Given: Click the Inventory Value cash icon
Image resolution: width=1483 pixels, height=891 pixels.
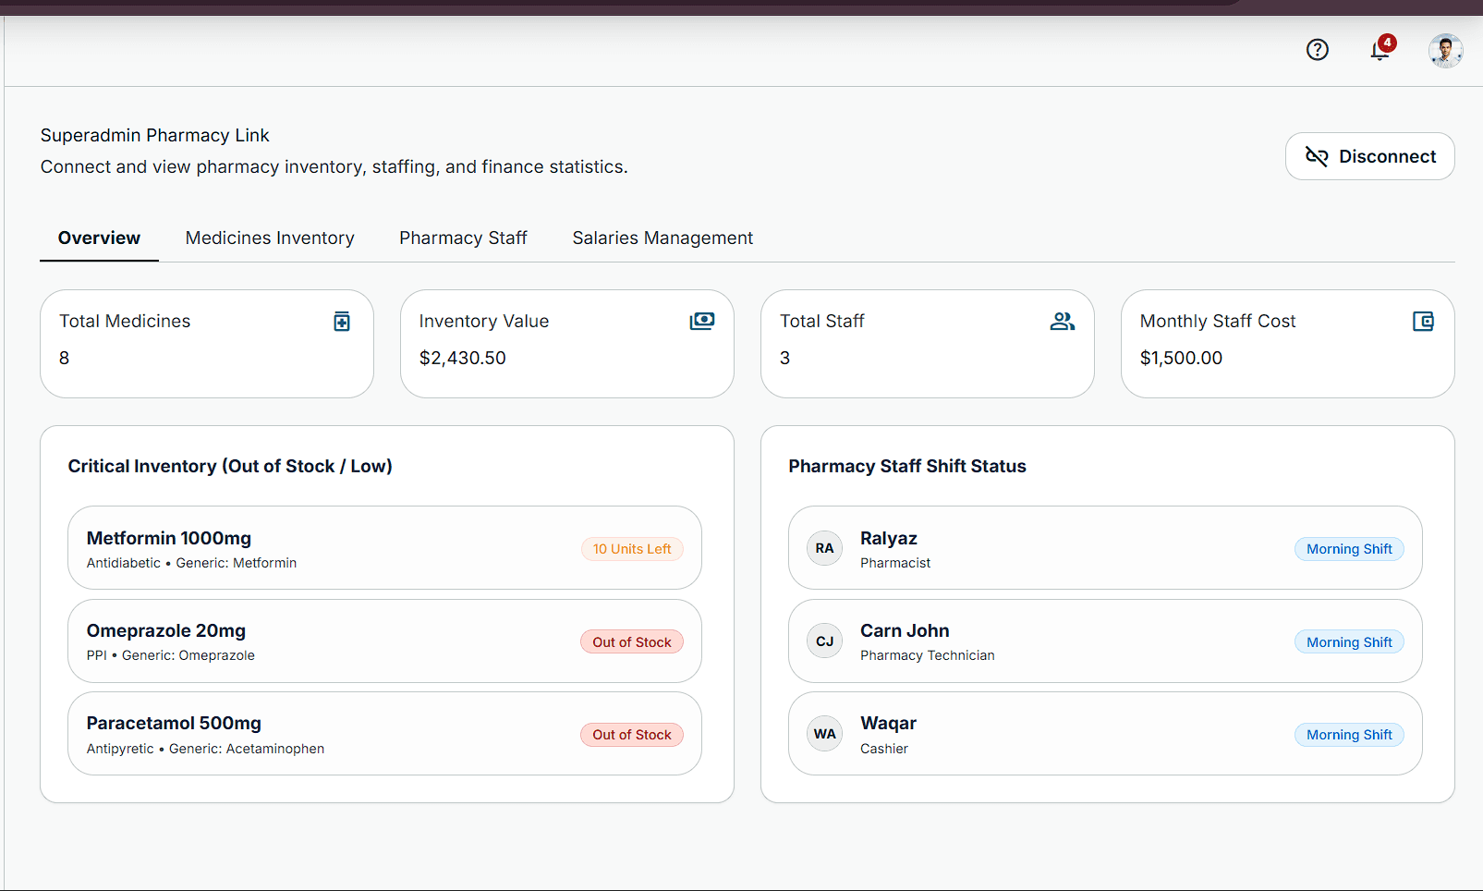Looking at the screenshot, I should tap(702, 321).
